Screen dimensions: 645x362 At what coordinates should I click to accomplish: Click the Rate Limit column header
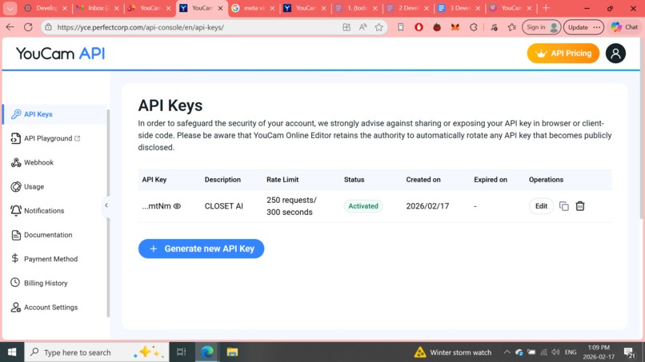click(x=282, y=180)
